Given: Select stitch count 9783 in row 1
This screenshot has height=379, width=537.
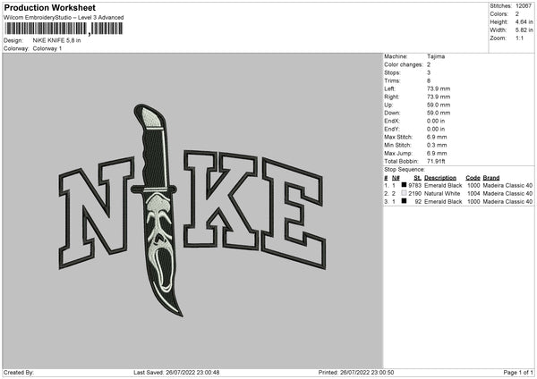Looking at the screenshot, I should 415,185.
